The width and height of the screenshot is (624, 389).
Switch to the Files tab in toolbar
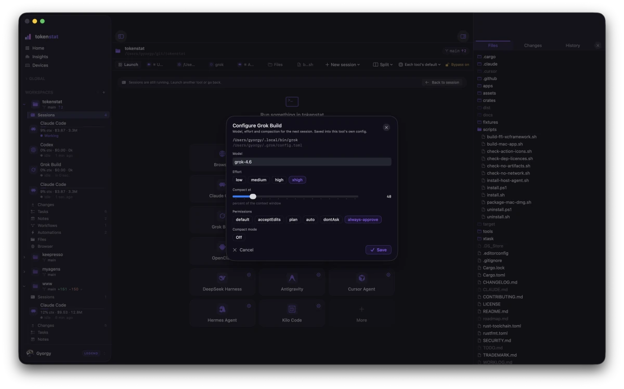point(276,64)
